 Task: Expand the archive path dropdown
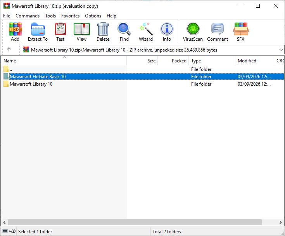click(x=281, y=50)
